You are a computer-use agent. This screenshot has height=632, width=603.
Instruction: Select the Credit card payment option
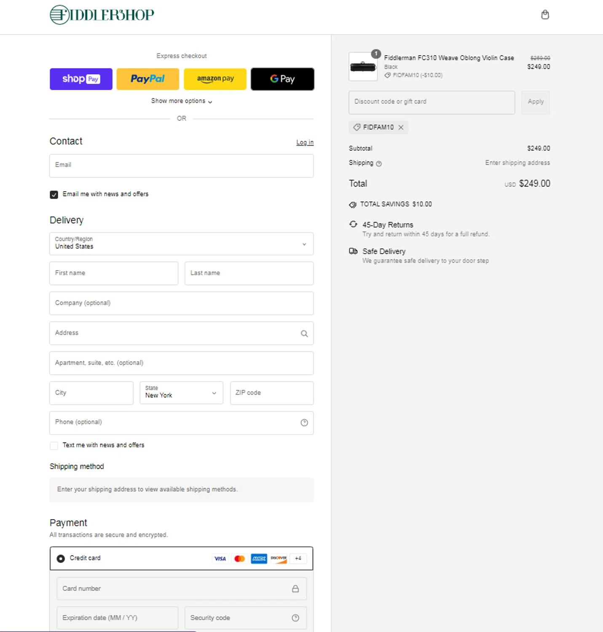[x=61, y=559]
